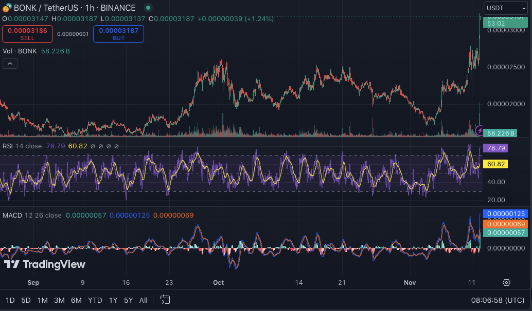Select the 3M time range
Viewport: 532px width, 311px height.
click(x=59, y=300)
